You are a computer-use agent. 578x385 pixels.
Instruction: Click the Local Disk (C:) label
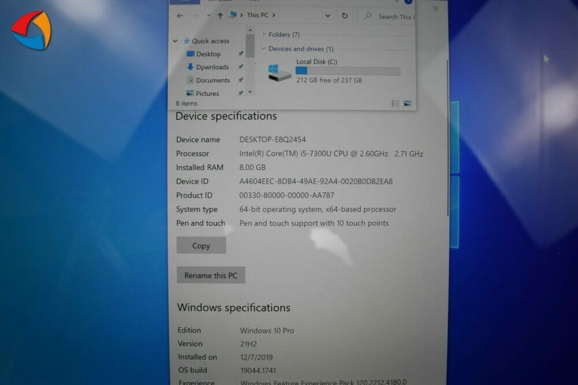pyautogui.click(x=317, y=62)
